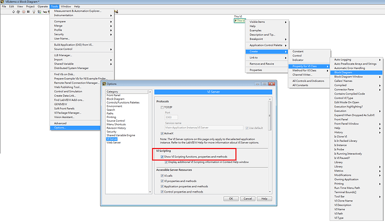The image size is (385, 222).
Task: Click the Retain Wire Values toolbar icon
Action: 39,12
